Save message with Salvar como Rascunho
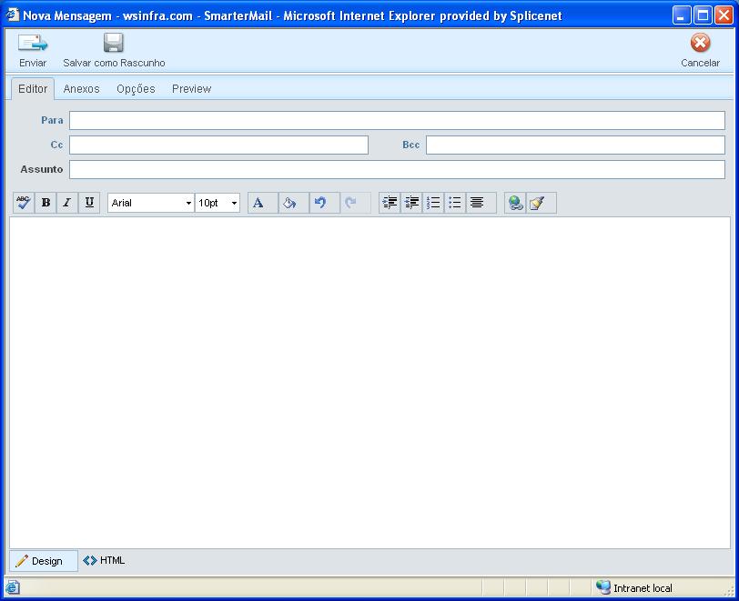Image resolution: width=739 pixels, height=601 pixels. click(113, 44)
